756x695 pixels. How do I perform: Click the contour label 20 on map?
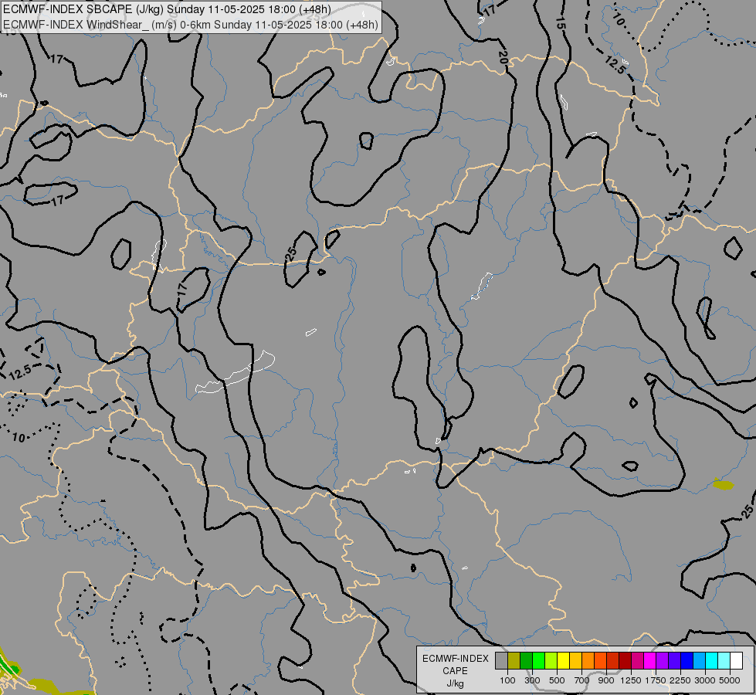click(x=503, y=58)
